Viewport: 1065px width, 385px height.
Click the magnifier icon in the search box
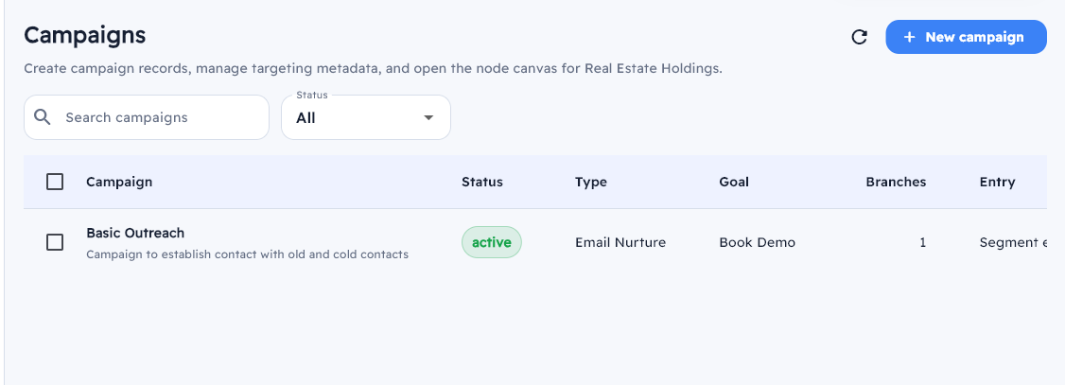tap(42, 117)
